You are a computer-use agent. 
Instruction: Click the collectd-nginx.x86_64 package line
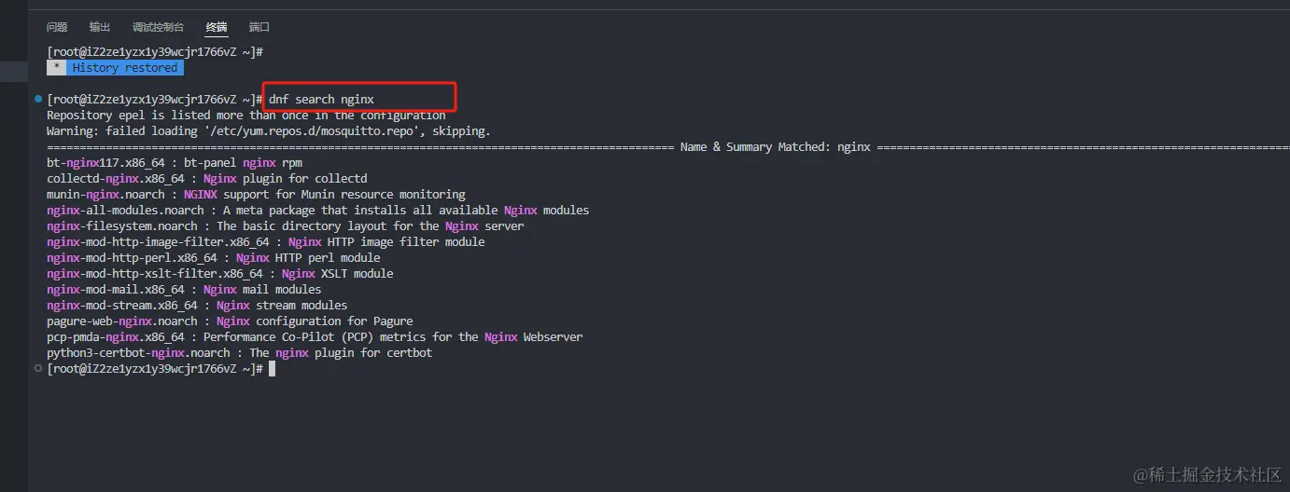[207, 179]
